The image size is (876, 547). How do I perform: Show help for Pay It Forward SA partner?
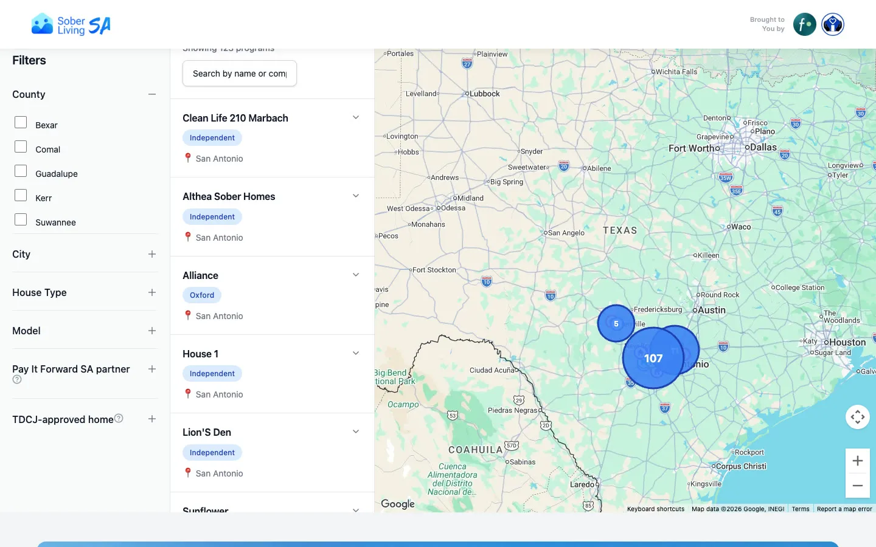(x=17, y=379)
